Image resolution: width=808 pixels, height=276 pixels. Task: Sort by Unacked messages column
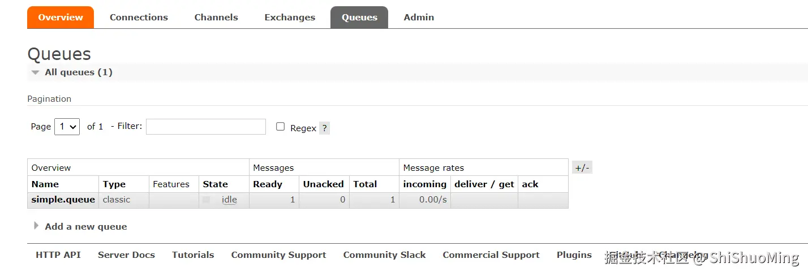[x=323, y=184]
